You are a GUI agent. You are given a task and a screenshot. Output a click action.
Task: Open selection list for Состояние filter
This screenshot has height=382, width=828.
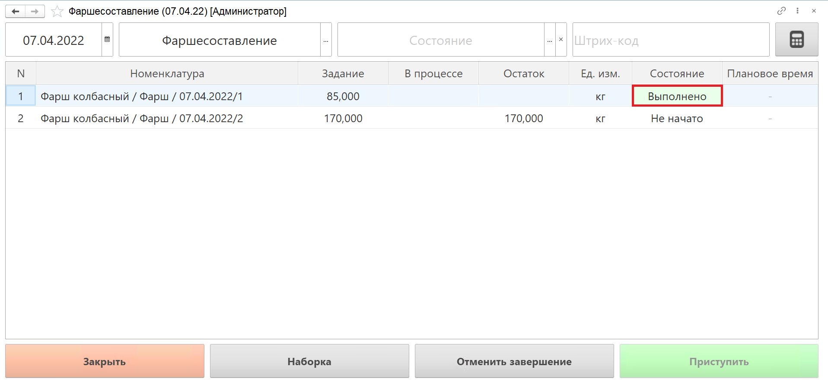click(x=549, y=40)
